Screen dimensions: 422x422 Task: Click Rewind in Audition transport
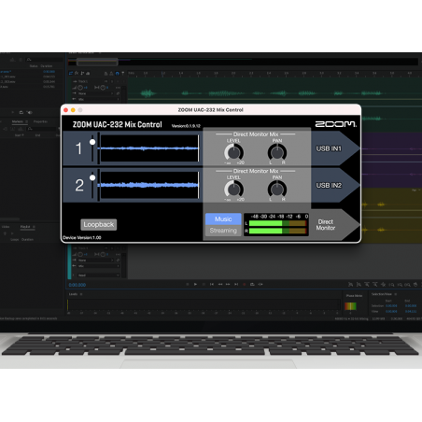click(220, 284)
